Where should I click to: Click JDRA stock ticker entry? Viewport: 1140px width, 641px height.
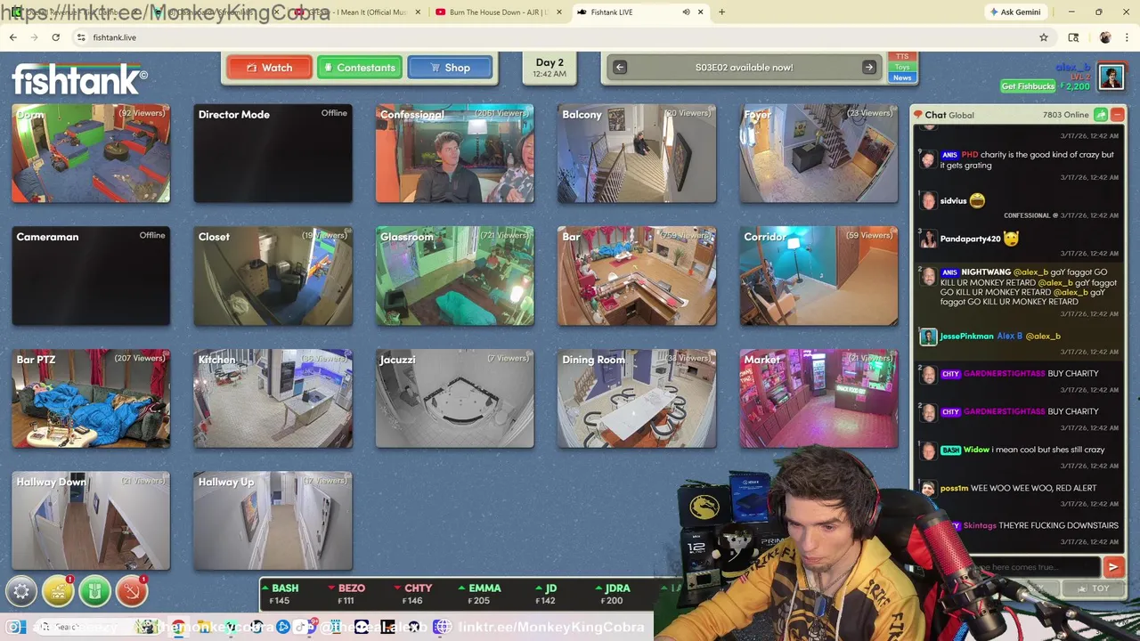tap(614, 594)
